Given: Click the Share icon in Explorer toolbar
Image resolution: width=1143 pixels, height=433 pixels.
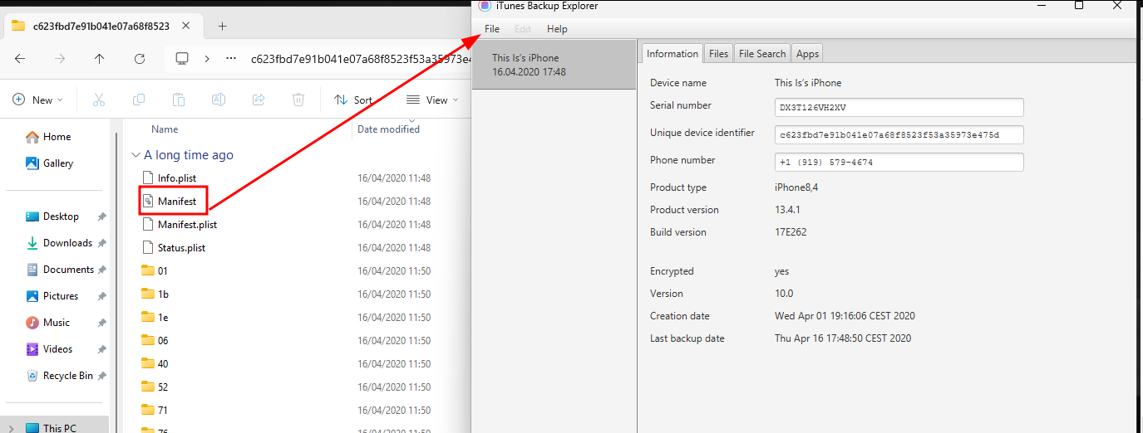Looking at the screenshot, I should 259,100.
